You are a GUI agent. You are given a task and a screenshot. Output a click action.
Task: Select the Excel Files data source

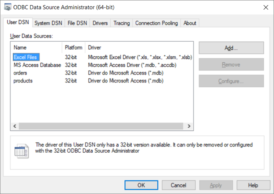point(26,57)
